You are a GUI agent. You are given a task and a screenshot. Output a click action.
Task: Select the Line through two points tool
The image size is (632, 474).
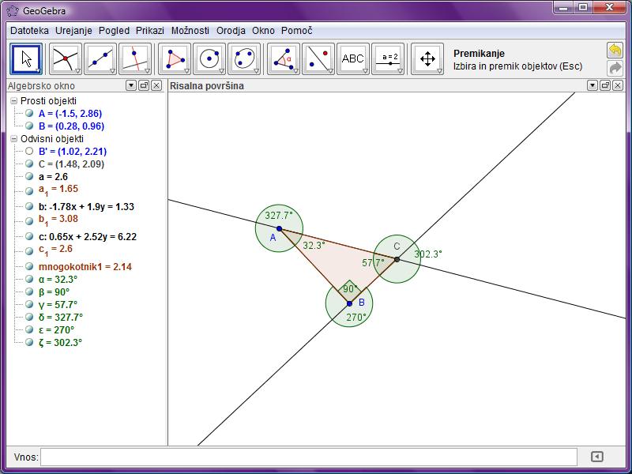[x=100, y=59]
